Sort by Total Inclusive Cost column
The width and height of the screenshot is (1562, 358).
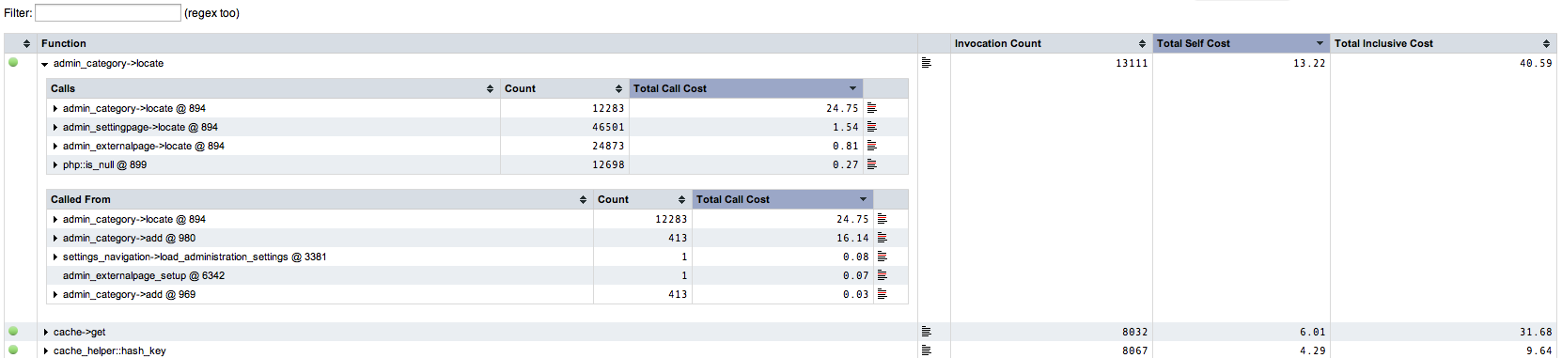tap(1443, 43)
